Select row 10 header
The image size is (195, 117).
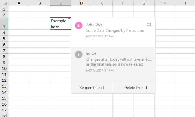click(x=4, y=68)
